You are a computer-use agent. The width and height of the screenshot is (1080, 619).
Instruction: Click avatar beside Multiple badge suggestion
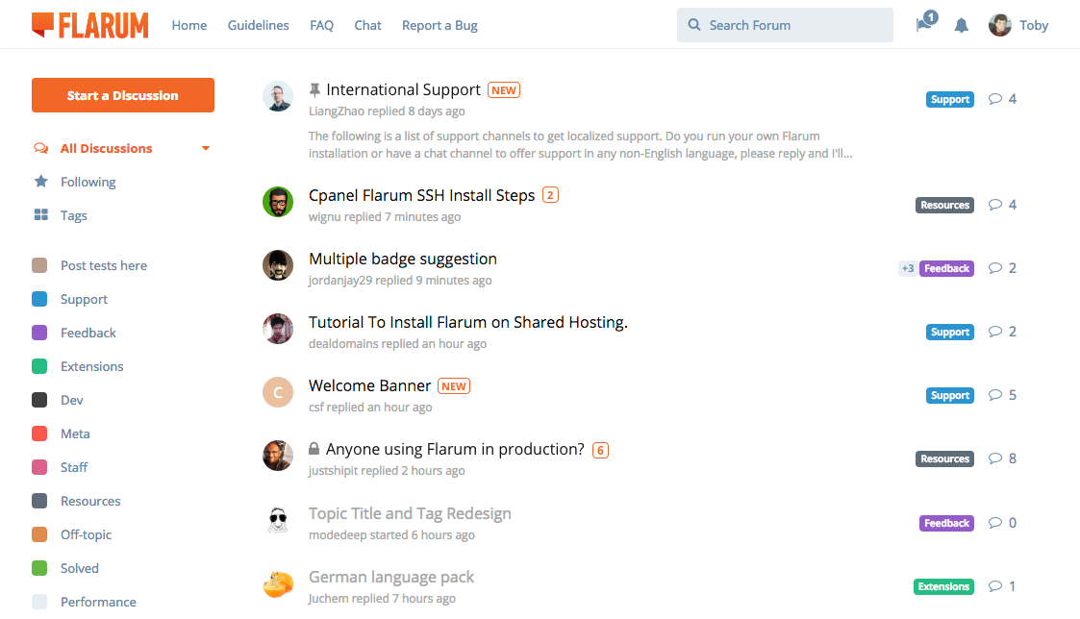click(x=278, y=265)
